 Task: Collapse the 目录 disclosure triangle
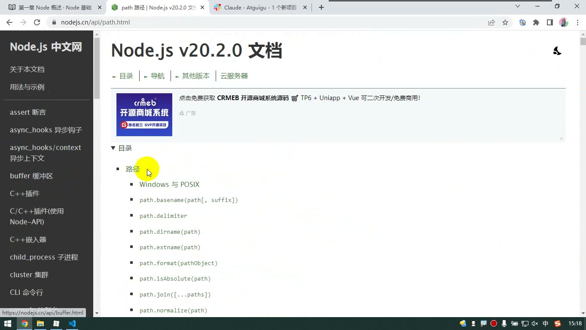(x=113, y=148)
